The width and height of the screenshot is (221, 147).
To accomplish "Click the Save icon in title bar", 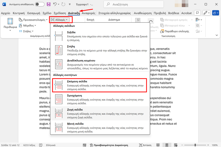I will (x=49, y=4).
